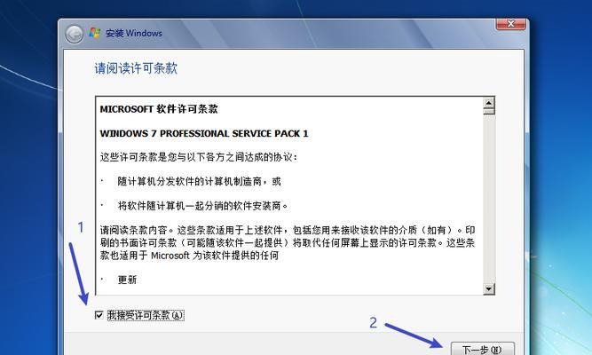Click the 更新 bullet item
592x355 pixels.
click(x=127, y=280)
